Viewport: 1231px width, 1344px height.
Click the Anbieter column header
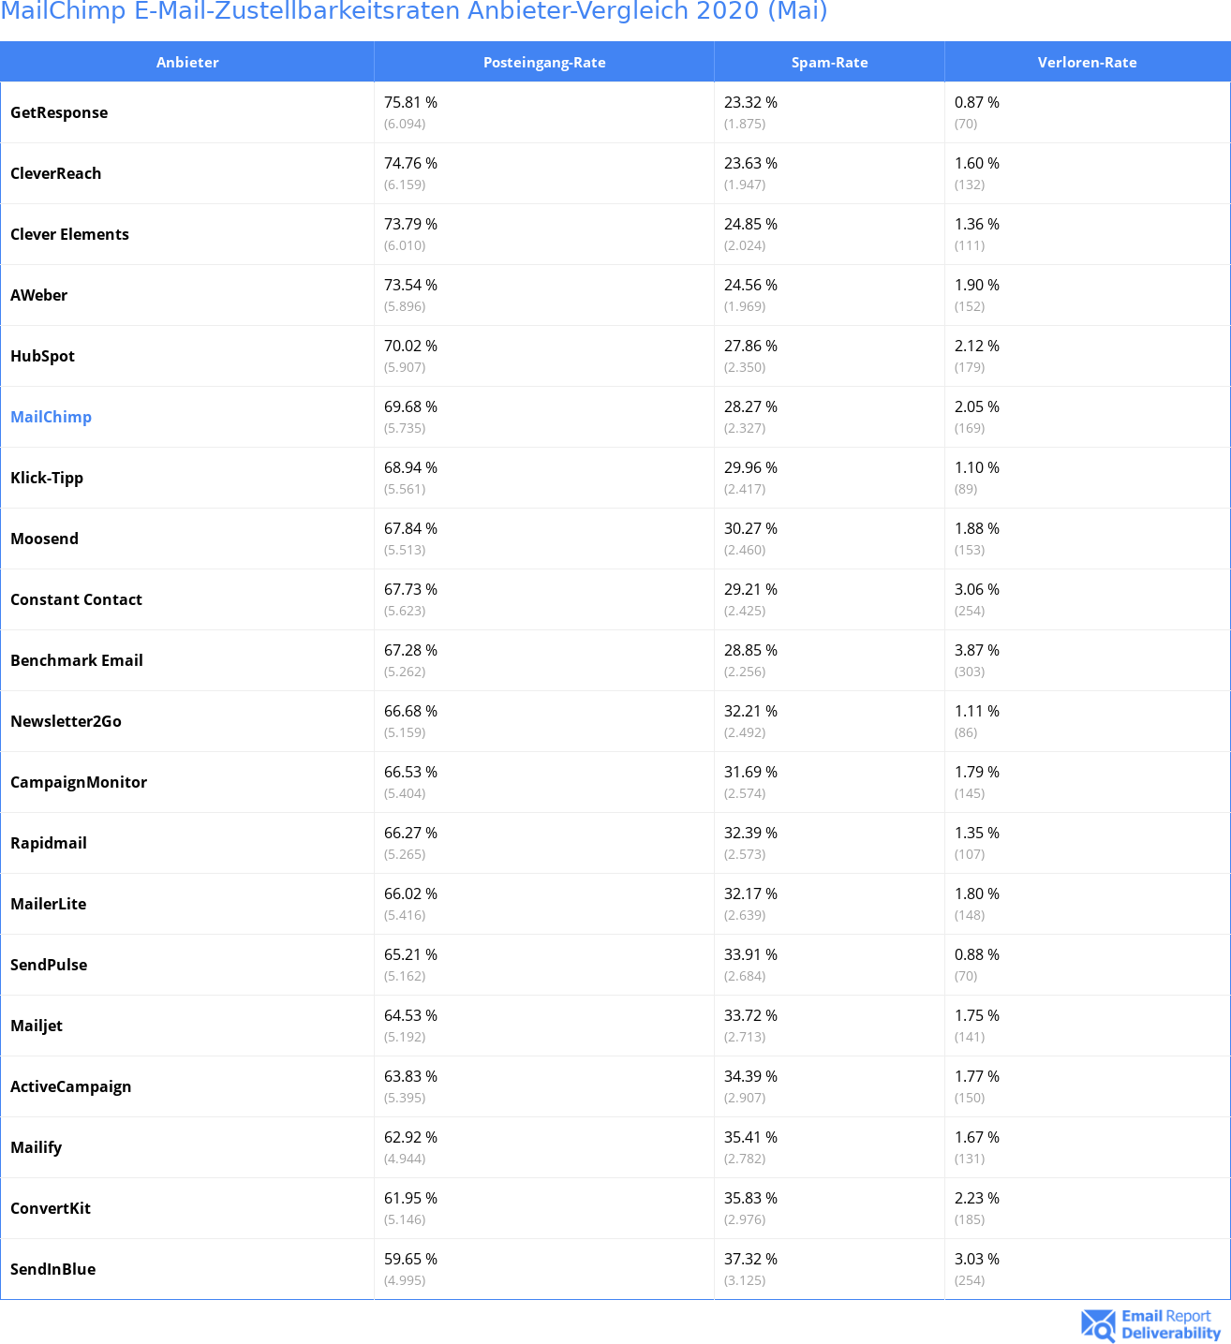pyautogui.click(x=187, y=63)
